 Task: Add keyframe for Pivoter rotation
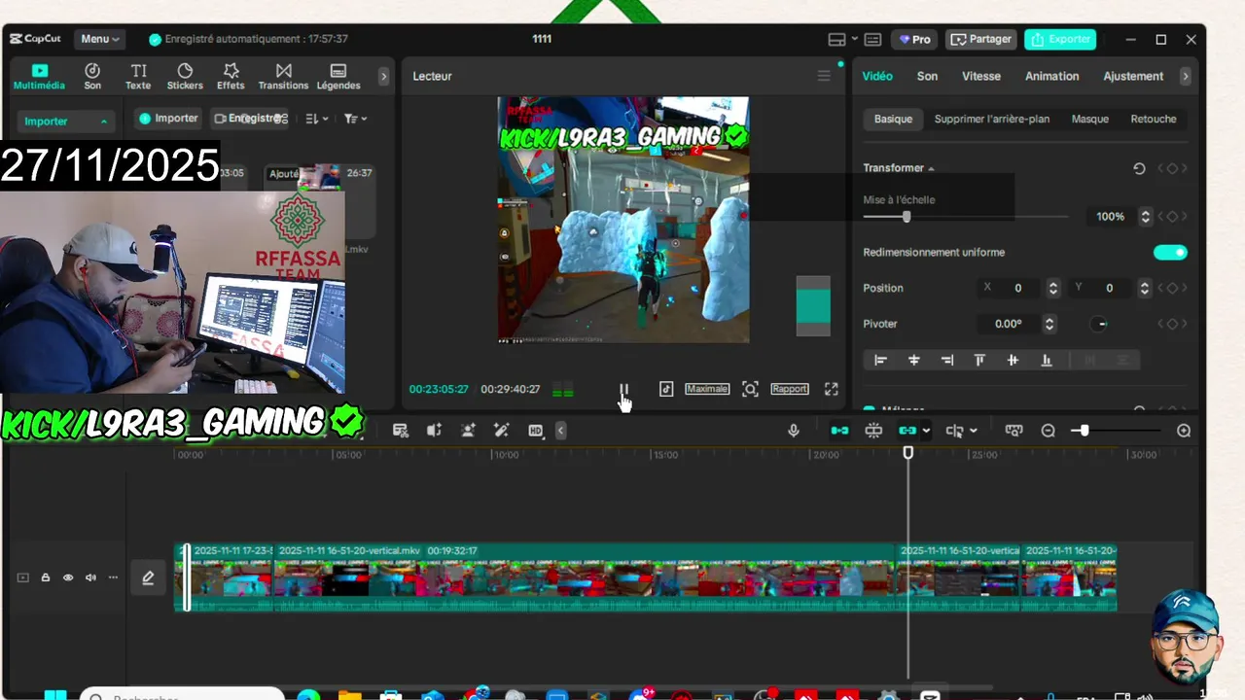(x=1171, y=324)
